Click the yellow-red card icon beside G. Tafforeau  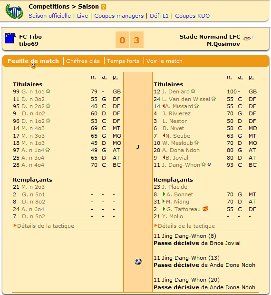(205, 209)
